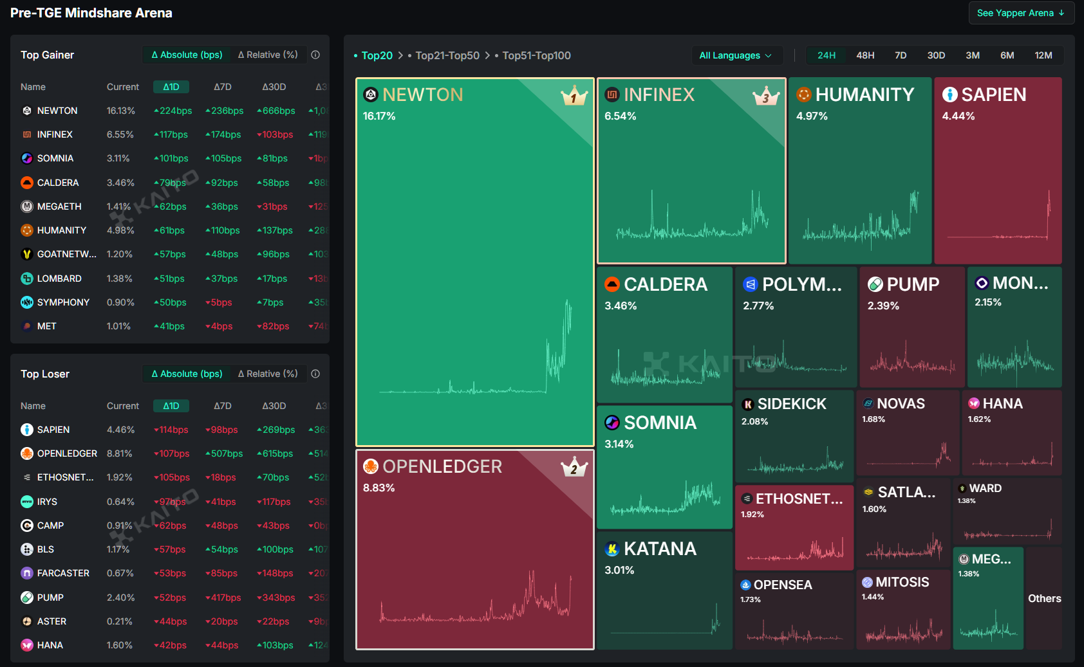Click the SYMPHONY icon in Top Gainer list
Image resolution: width=1084 pixels, height=667 pixels.
27,302
